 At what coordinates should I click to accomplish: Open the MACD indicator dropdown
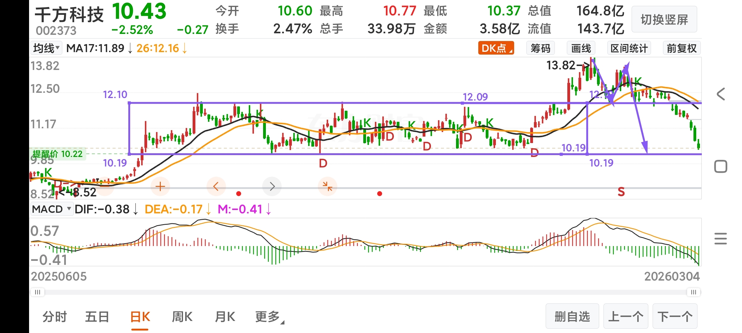tap(51, 209)
